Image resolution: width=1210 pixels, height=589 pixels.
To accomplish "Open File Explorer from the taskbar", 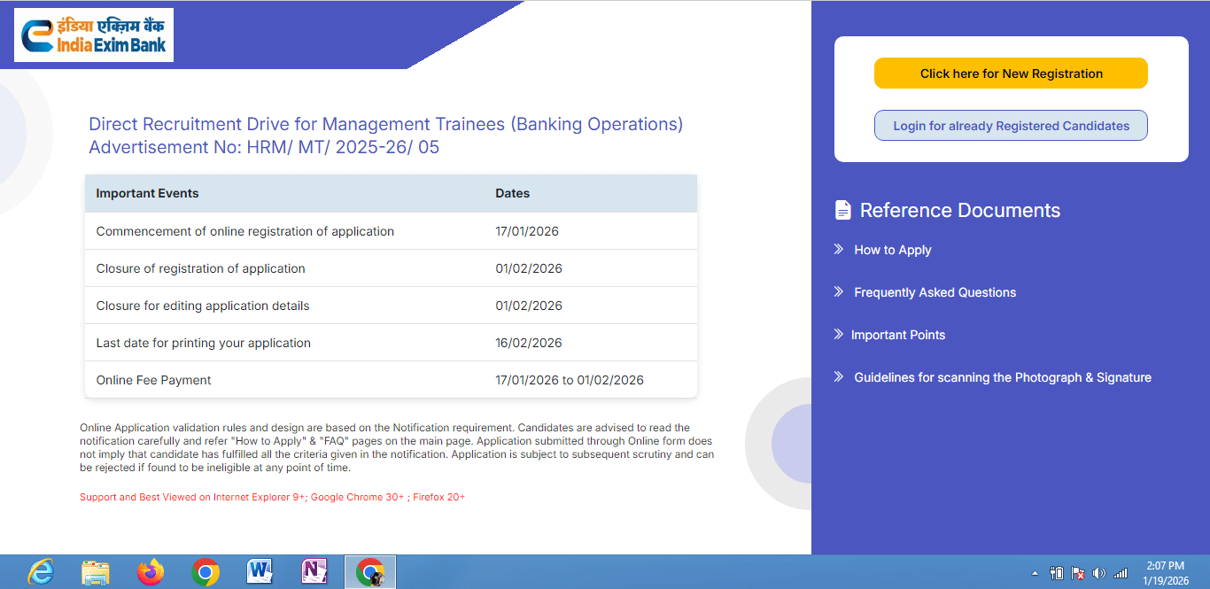I will [95, 572].
